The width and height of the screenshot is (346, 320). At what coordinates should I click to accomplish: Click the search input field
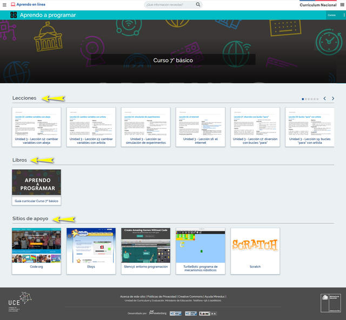click(169, 5)
